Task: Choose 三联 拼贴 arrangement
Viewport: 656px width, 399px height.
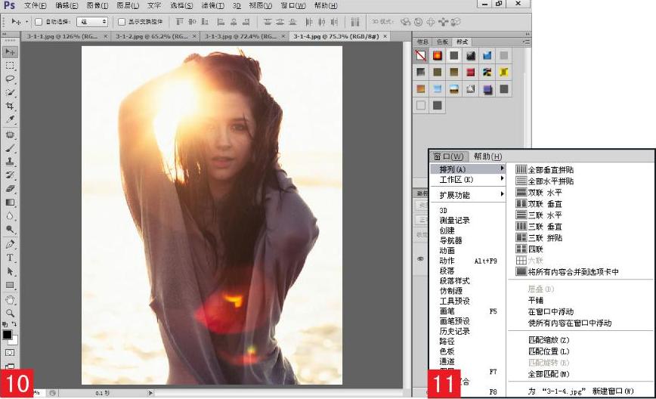Action: pyautogui.click(x=539, y=237)
